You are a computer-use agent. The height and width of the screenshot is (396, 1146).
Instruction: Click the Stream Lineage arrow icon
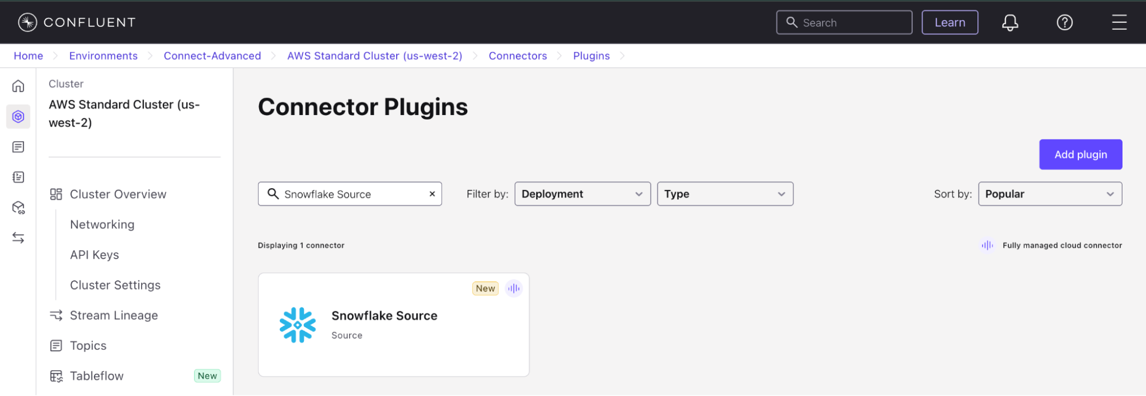click(56, 315)
